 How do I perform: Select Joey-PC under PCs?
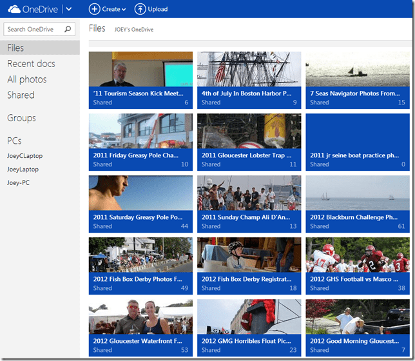coord(18,182)
